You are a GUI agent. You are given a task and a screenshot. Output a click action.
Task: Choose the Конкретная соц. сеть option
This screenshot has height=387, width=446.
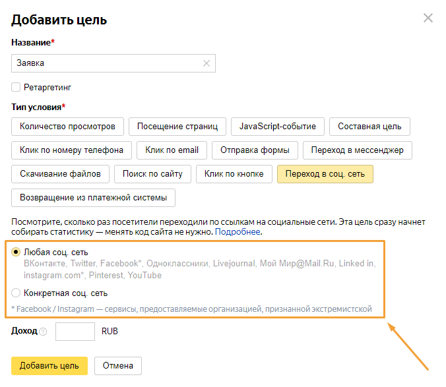(16, 293)
